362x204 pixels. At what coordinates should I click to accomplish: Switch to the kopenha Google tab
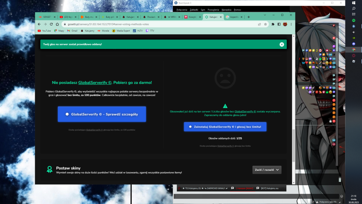coord(234,17)
